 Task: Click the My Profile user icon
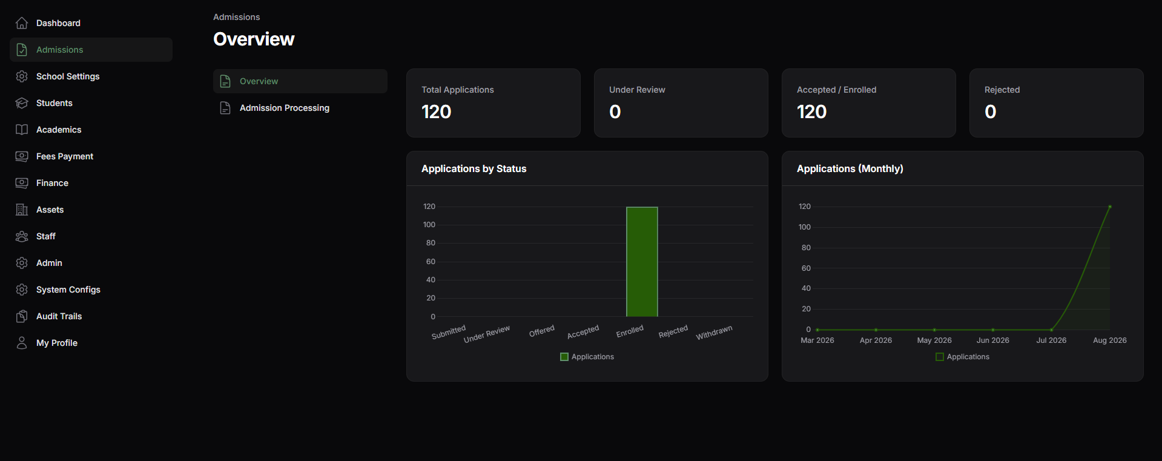[22, 343]
